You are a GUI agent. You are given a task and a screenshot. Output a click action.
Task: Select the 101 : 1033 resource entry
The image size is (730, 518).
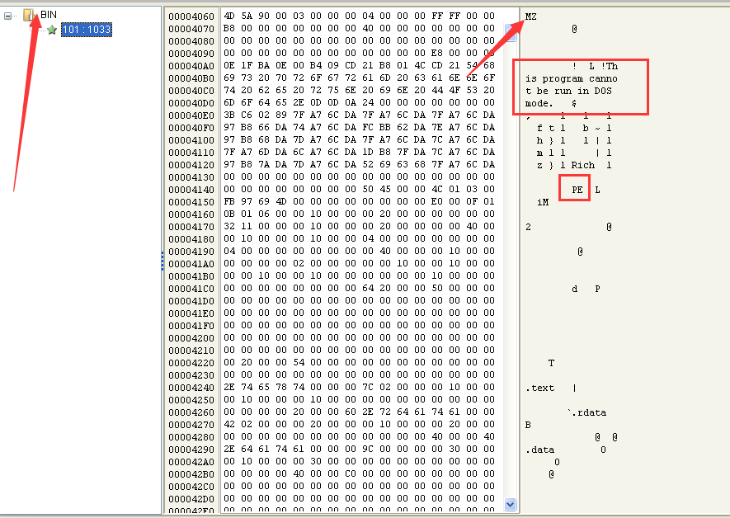click(86, 30)
